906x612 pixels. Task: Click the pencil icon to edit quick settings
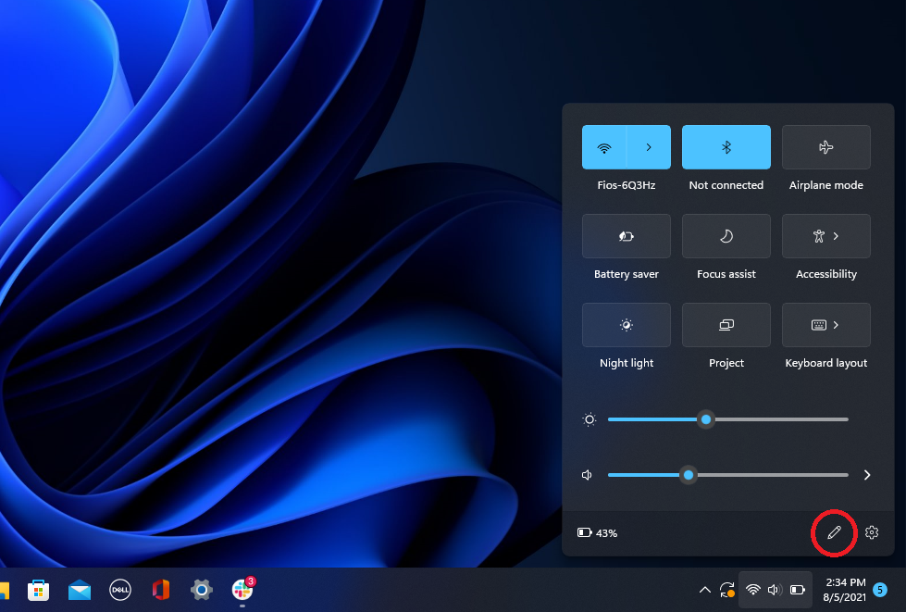834,532
